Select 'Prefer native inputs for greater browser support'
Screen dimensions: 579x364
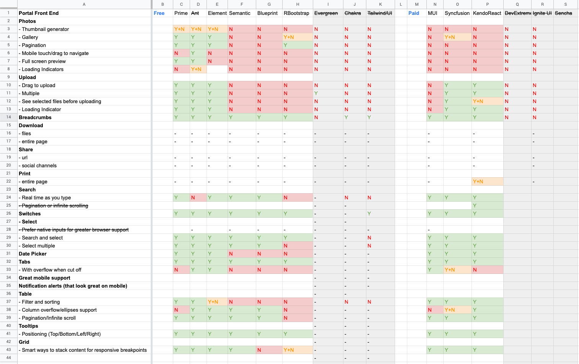pos(84,230)
